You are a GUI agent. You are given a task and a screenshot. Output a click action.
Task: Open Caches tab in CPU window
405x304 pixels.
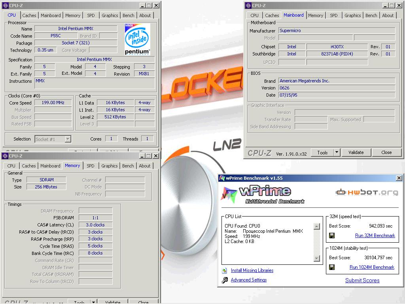pos(29,15)
